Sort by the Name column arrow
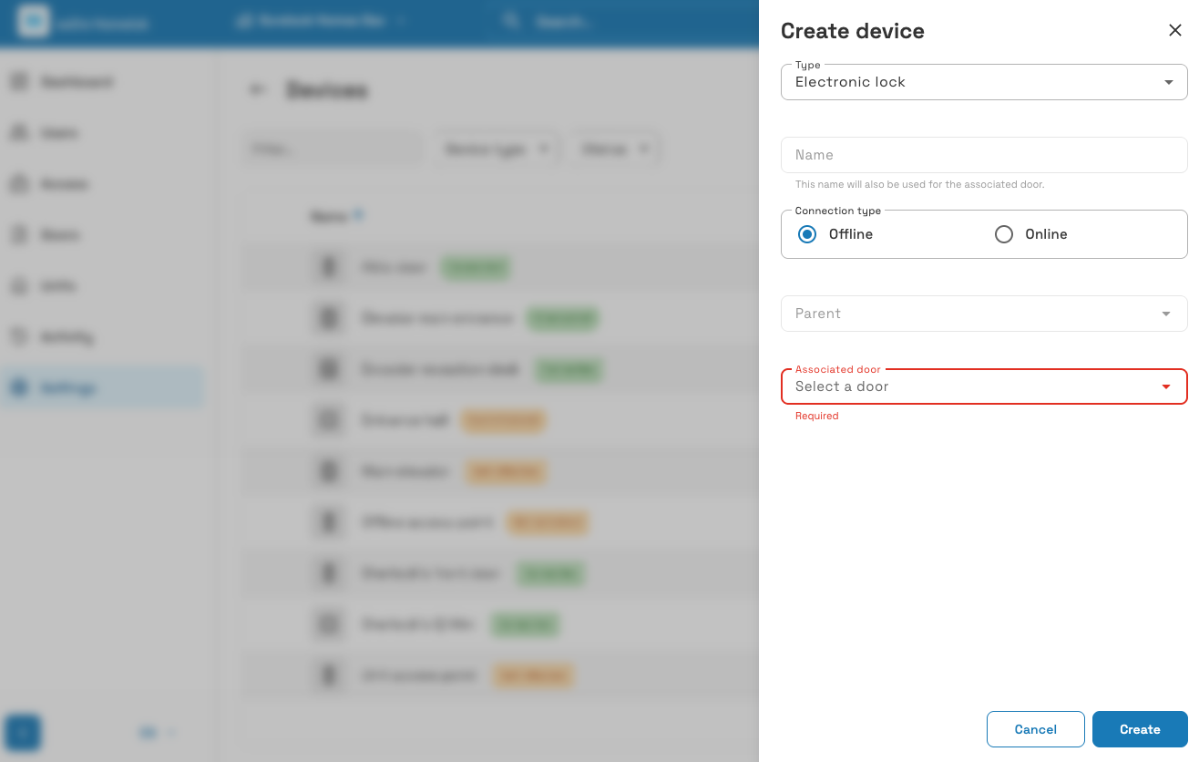1199x762 pixels. click(x=359, y=215)
